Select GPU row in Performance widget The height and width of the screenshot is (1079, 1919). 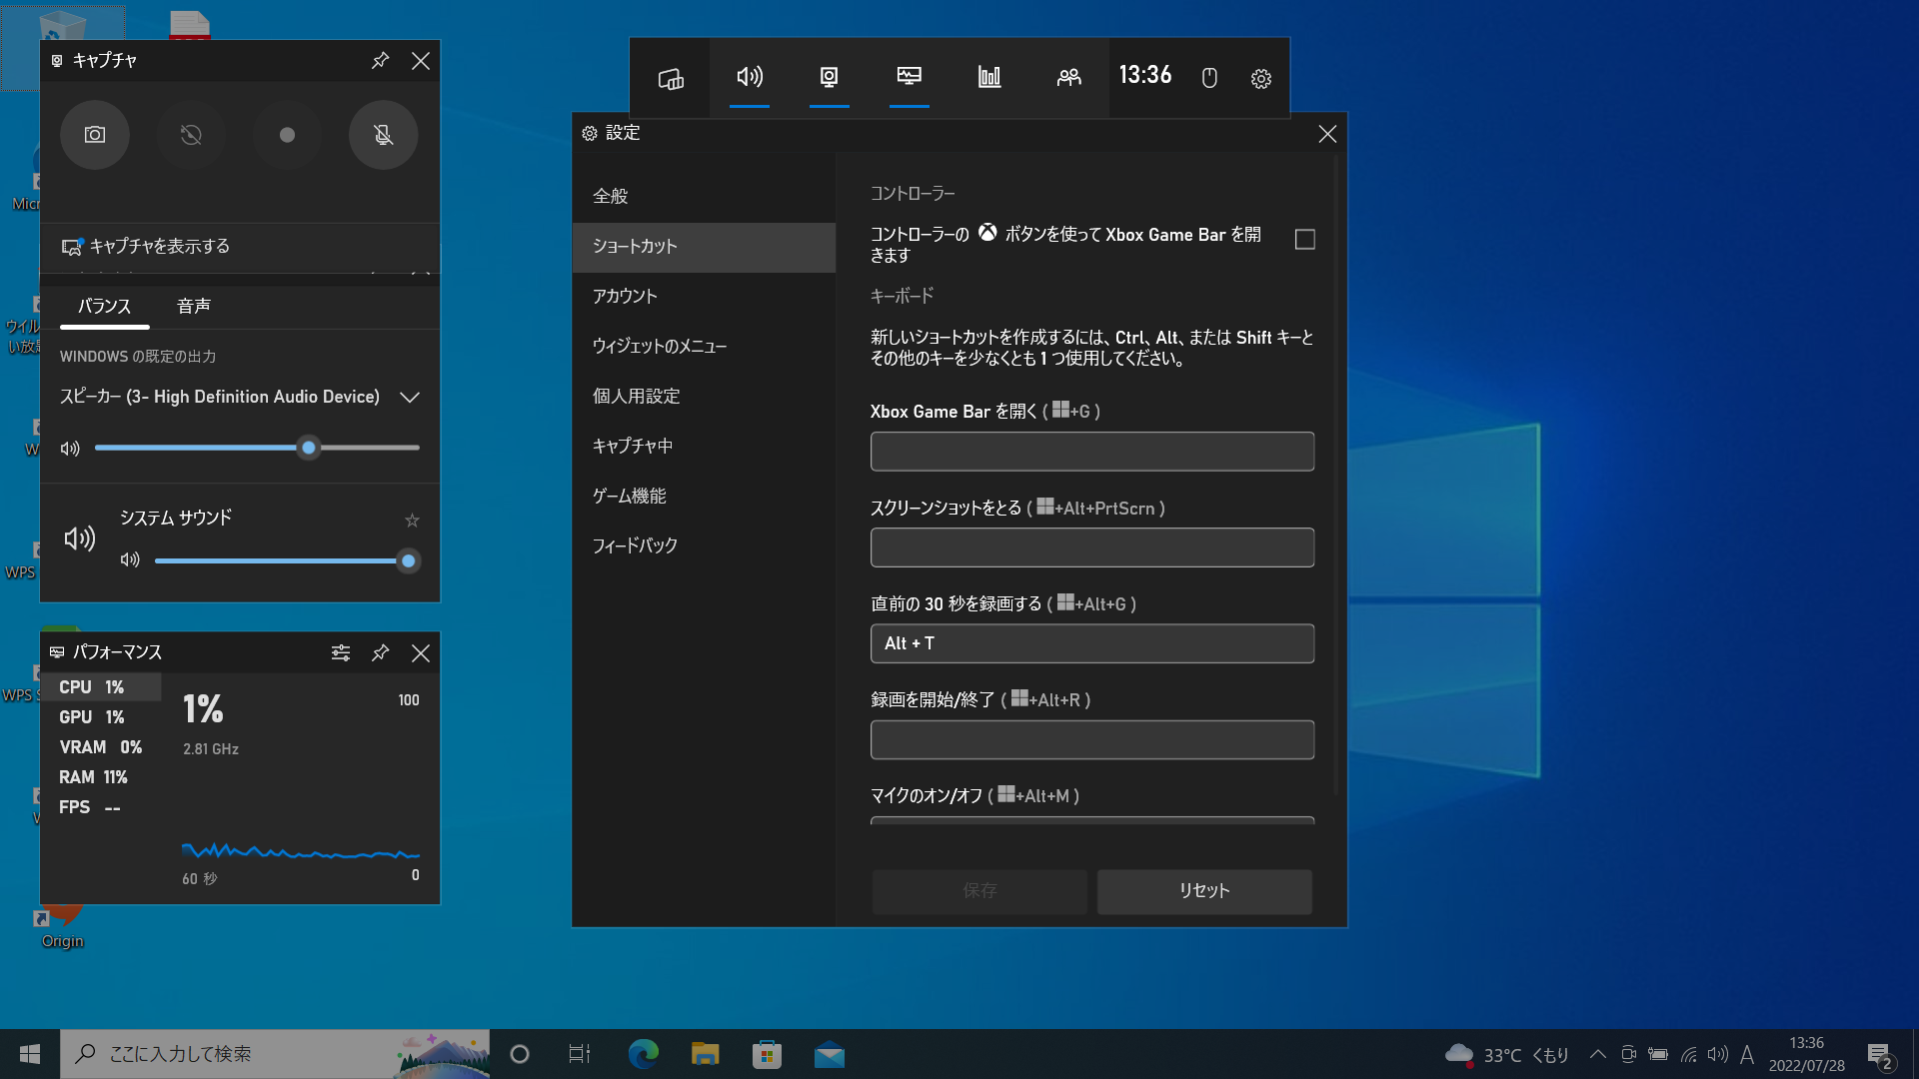click(x=100, y=717)
